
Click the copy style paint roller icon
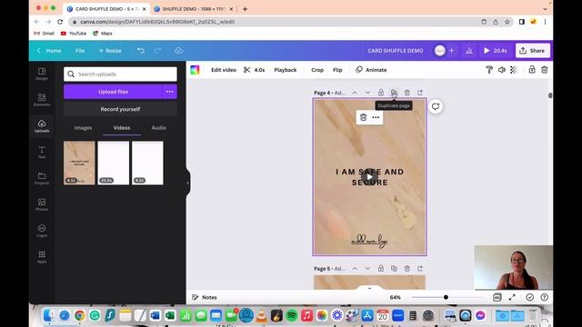(x=489, y=70)
